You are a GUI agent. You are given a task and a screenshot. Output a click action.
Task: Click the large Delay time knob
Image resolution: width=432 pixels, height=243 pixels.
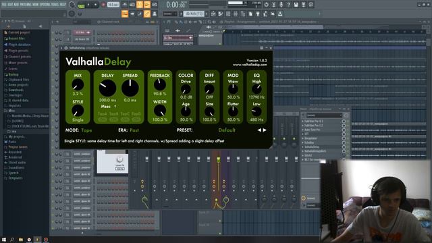[107, 88]
